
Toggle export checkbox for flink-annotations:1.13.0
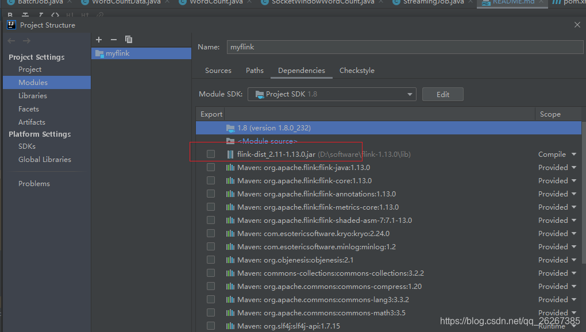coord(211,194)
